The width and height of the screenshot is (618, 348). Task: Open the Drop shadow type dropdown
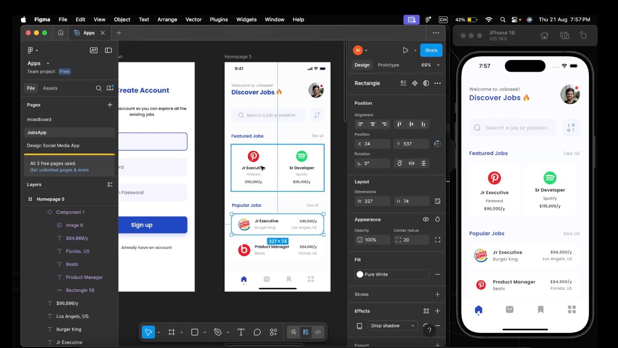(393, 326)
